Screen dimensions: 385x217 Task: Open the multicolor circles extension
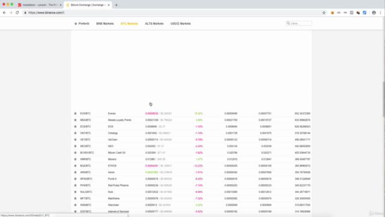(358, 13)
